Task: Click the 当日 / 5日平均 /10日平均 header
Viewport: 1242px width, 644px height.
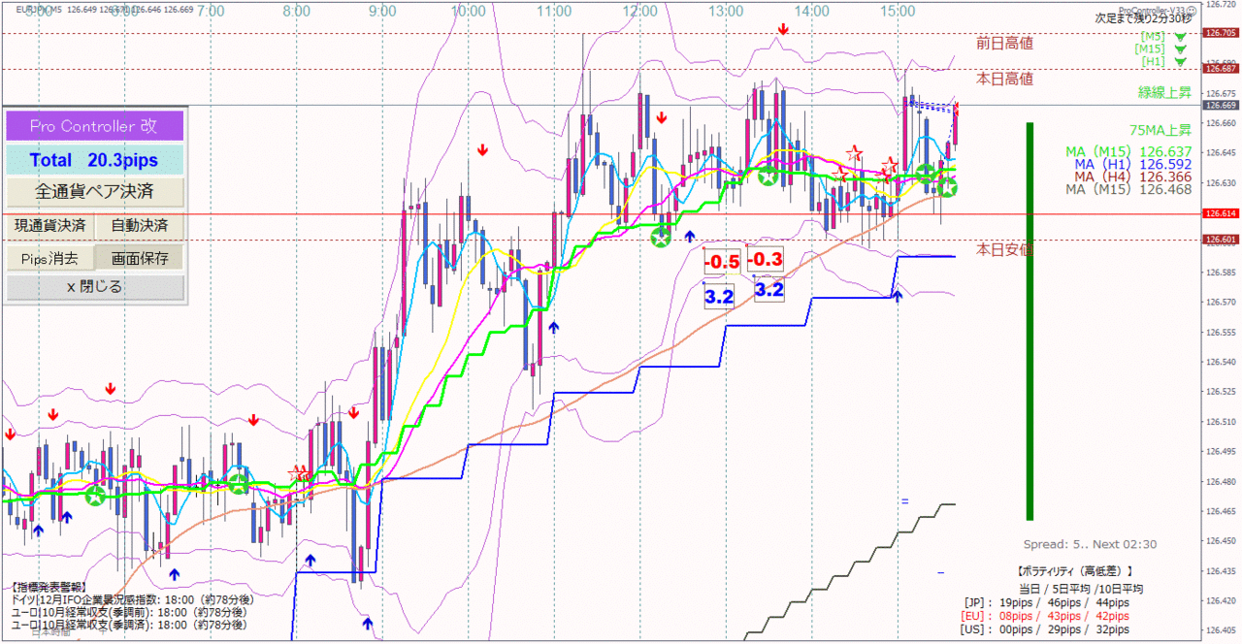Action: pyautogui.click(x=1080, y=589)
